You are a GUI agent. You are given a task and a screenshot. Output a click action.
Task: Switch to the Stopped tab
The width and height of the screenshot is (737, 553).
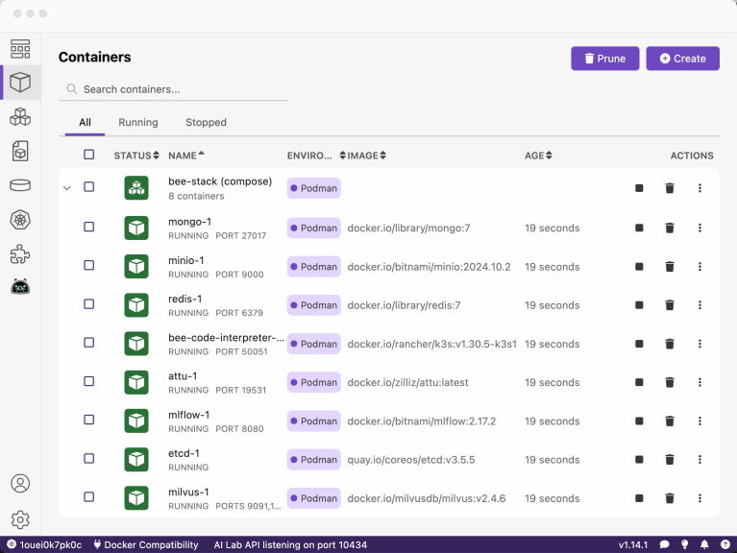(x=206, y=123)
